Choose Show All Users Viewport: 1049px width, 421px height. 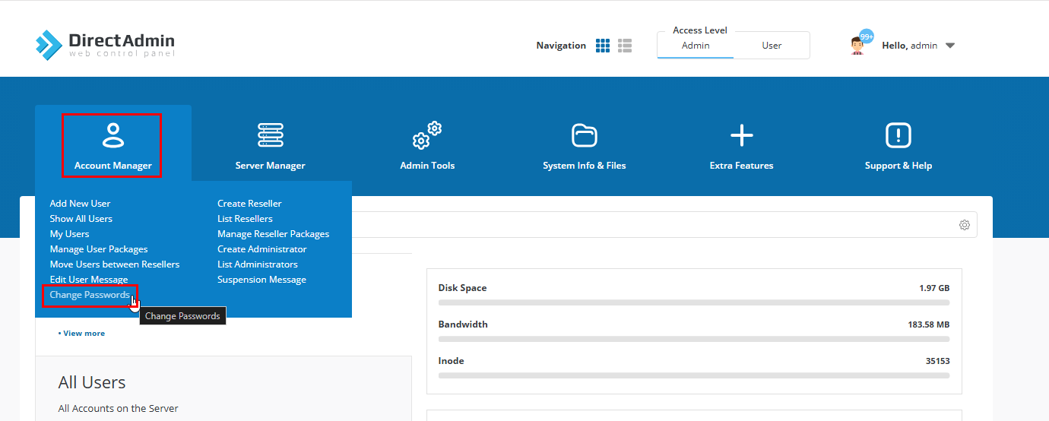81,219
